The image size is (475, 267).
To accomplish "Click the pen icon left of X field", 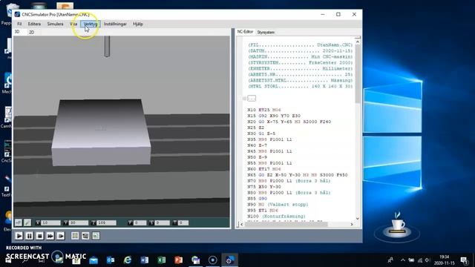I will click(x=27, y=222).
